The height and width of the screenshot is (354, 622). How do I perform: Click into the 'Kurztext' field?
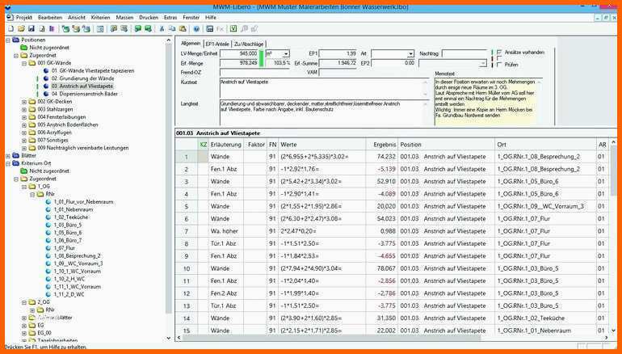324,88
